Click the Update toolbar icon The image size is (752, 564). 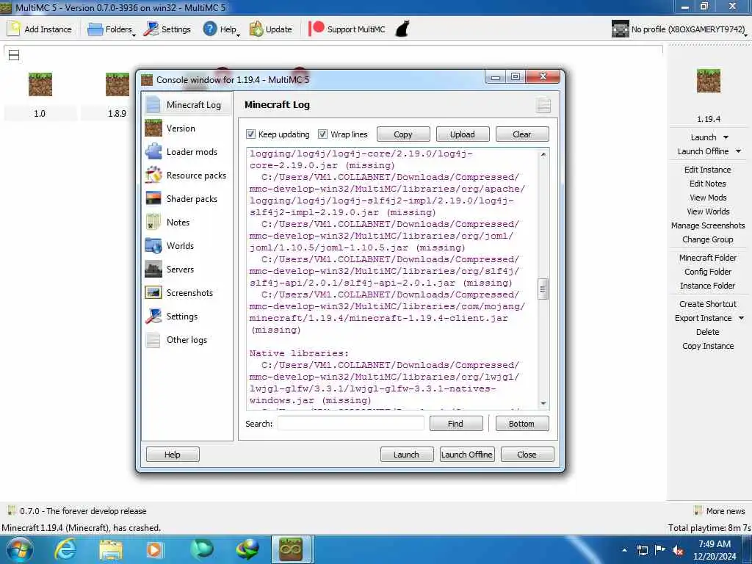coord(256,29)
